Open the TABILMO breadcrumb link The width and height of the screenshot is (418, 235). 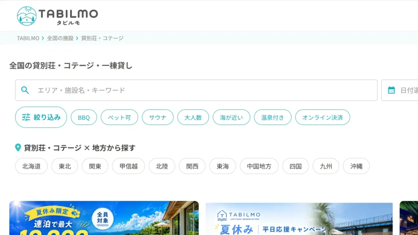coord(28,38)
